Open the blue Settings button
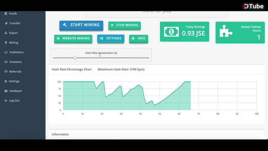Image resolution: width=268 pixels, height=151 pixels. tap(111, 38)
